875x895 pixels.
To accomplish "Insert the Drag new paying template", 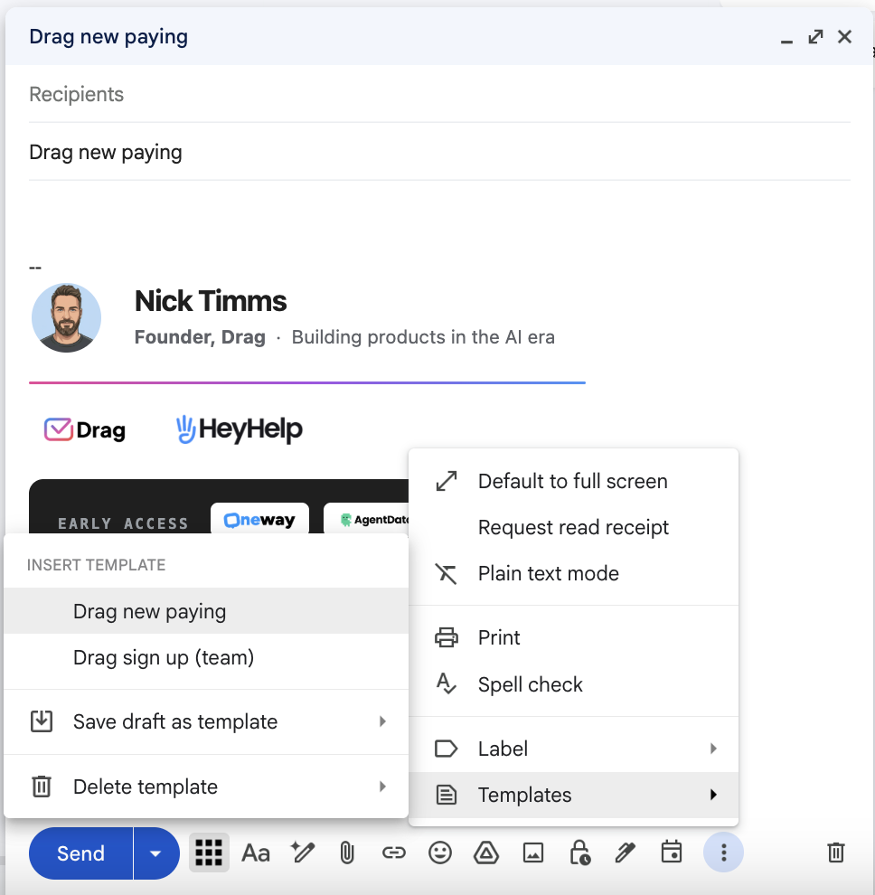I will 206,611.
